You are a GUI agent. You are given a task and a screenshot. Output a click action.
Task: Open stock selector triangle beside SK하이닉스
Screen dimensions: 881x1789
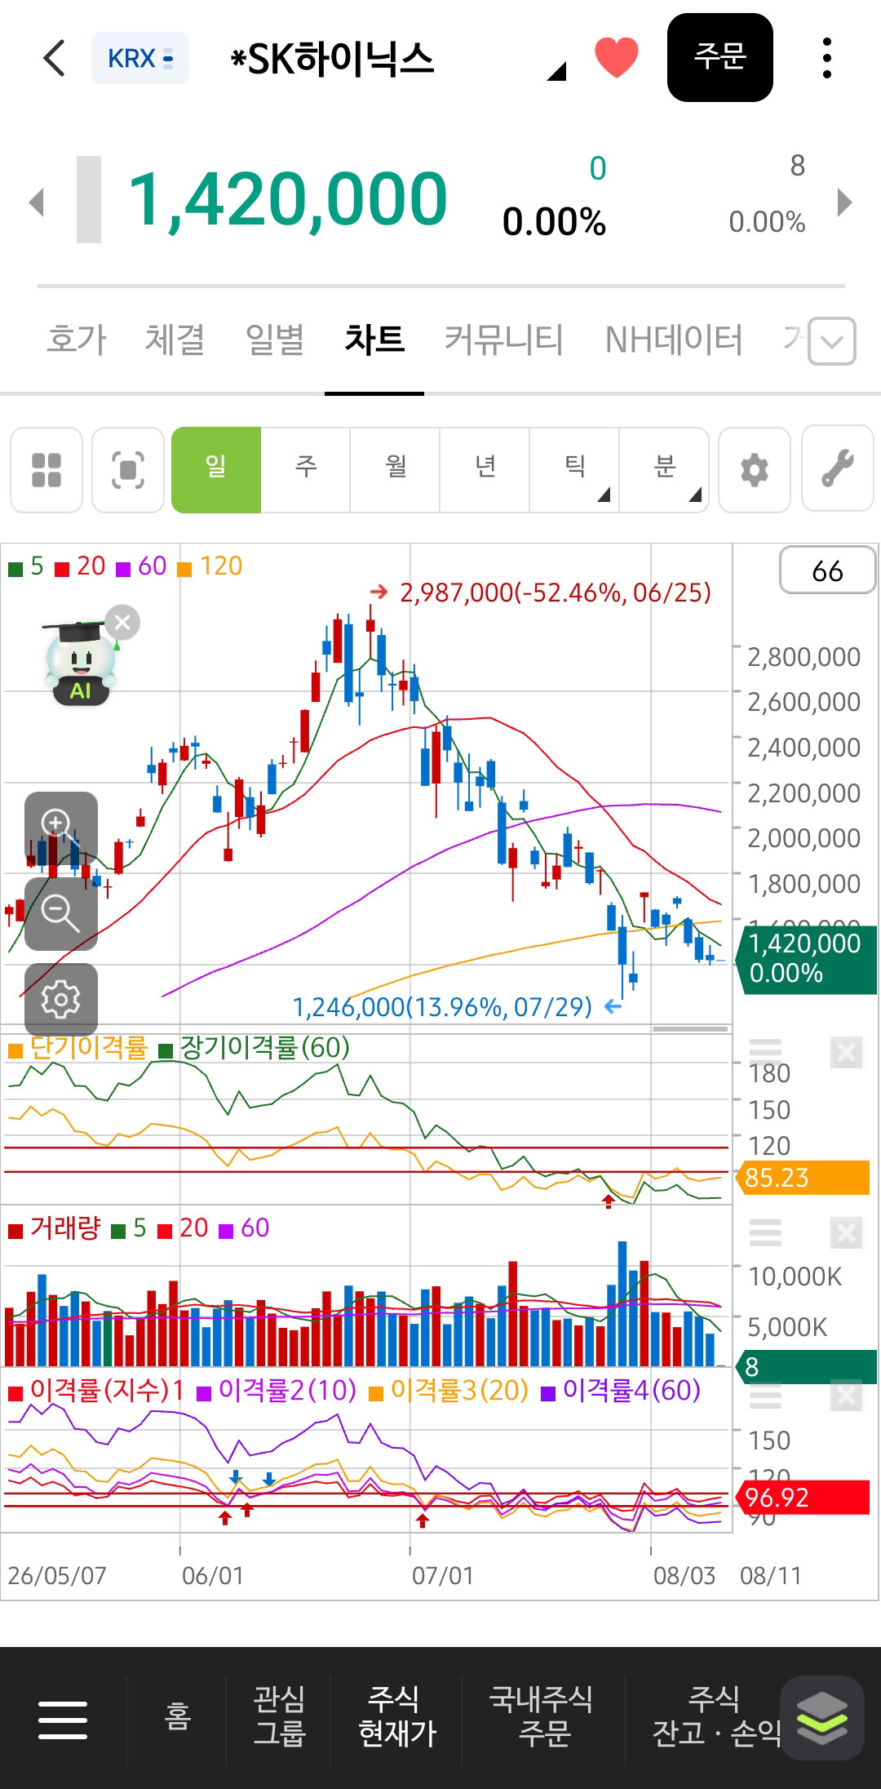(556, 72)
